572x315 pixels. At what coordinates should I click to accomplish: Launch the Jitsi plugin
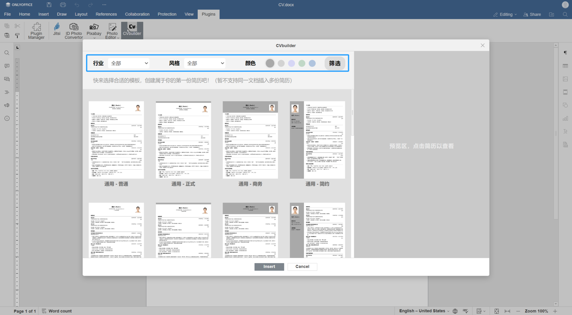(56, 30)
